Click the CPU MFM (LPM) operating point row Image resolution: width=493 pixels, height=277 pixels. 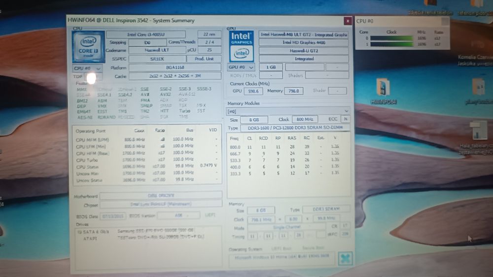click(146, 140)
